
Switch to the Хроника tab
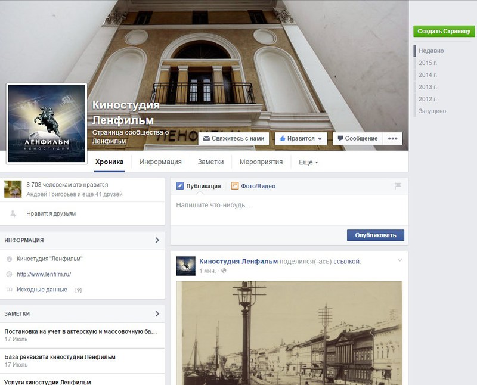coord(109,162)
